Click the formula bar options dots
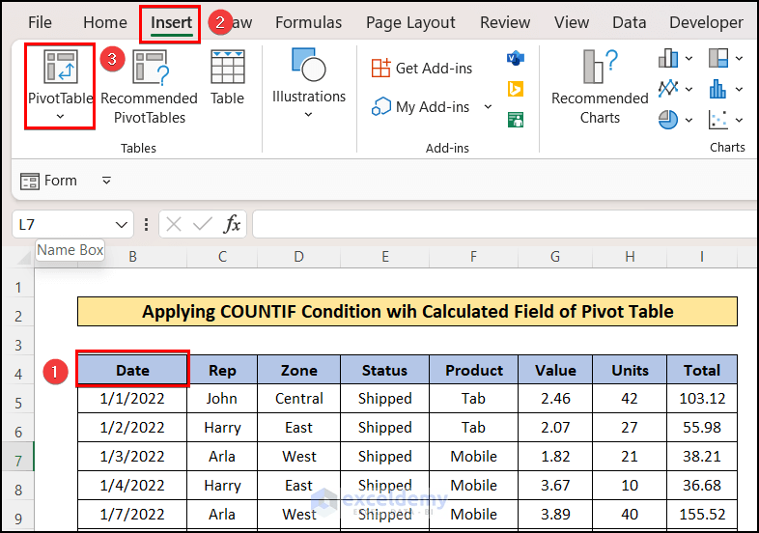The image size is (759, 533). coord(146,224)
